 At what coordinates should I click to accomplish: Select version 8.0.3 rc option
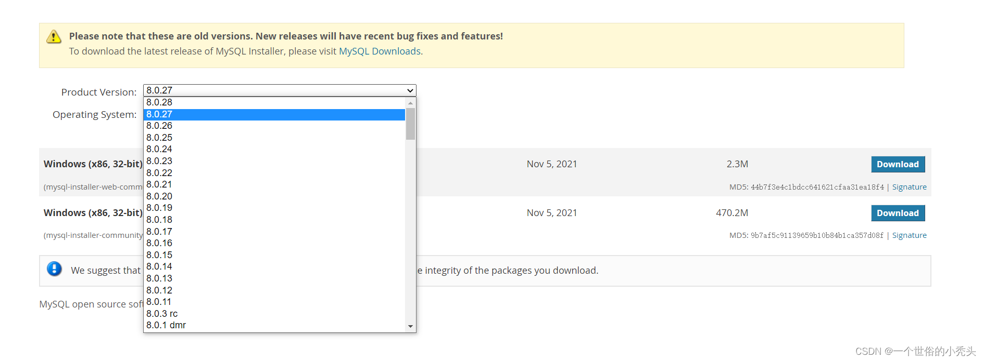point(274,314)
